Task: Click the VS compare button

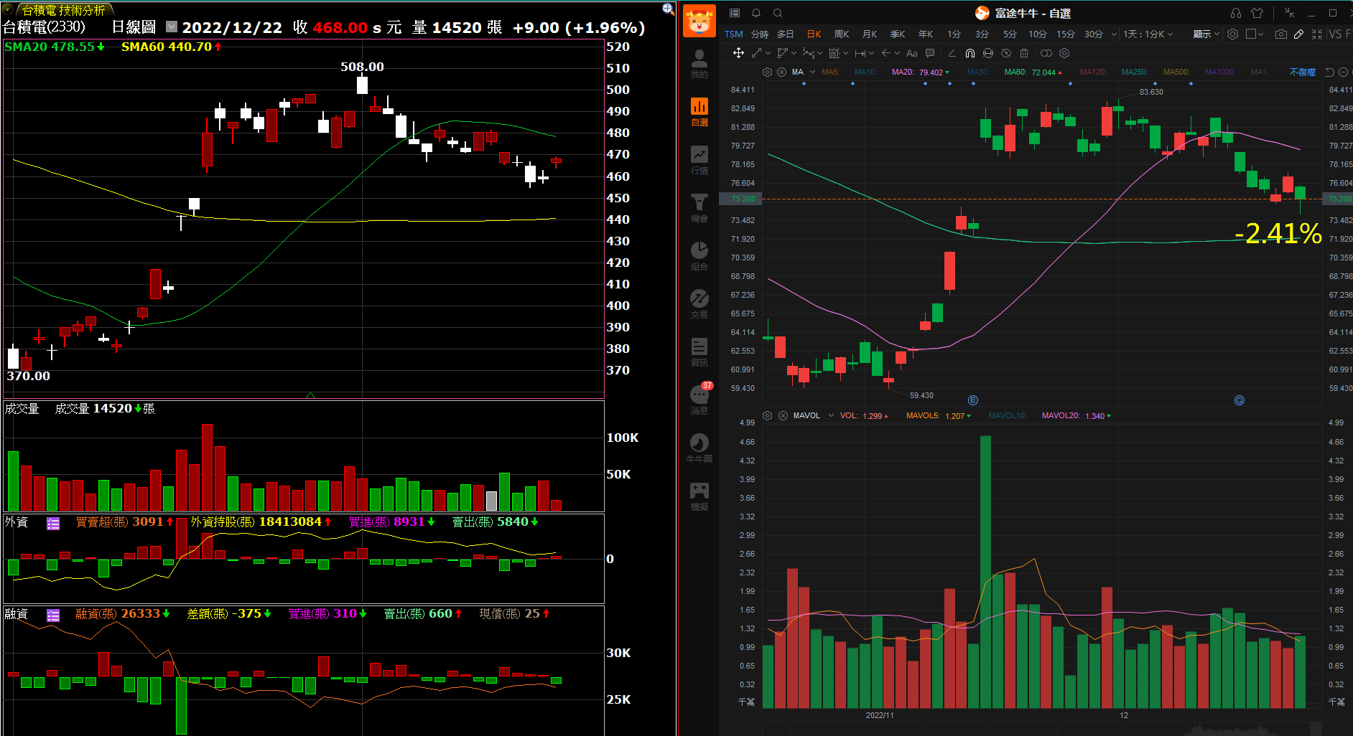Action: pyautogui.click(x=1335, y=34)
